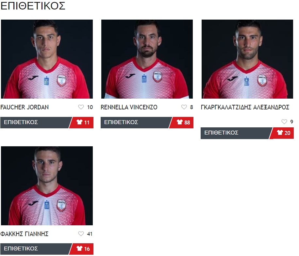Open the ΦΑΚΚΗΣ ΓΙΑΝΝΗΣ name link

coord(25,234)
